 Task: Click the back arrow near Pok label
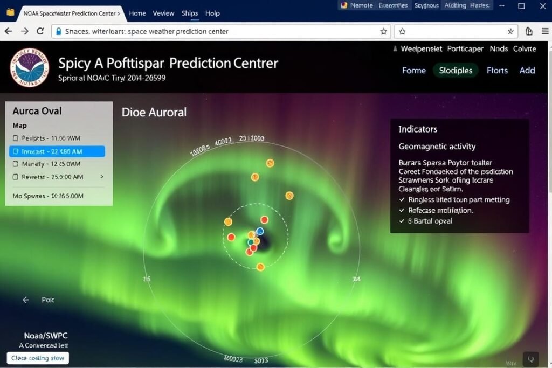click(25, 300)
